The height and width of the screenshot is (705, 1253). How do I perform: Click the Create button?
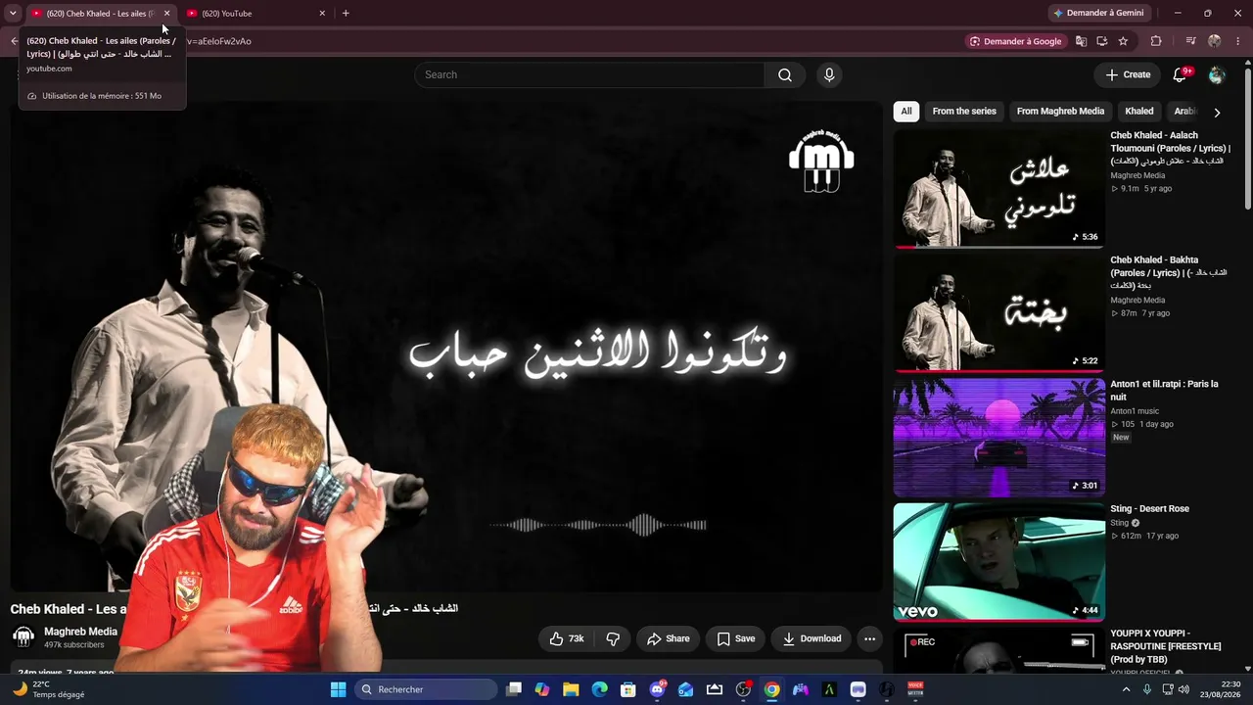click(1128, 74)
